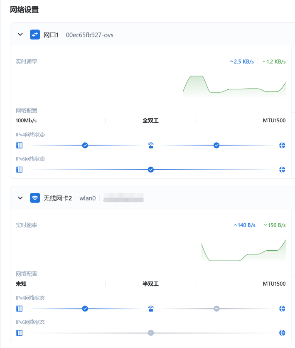Click the 未知 speed value for wlan0
Viewport: 295px width, 348px height.
21,284
